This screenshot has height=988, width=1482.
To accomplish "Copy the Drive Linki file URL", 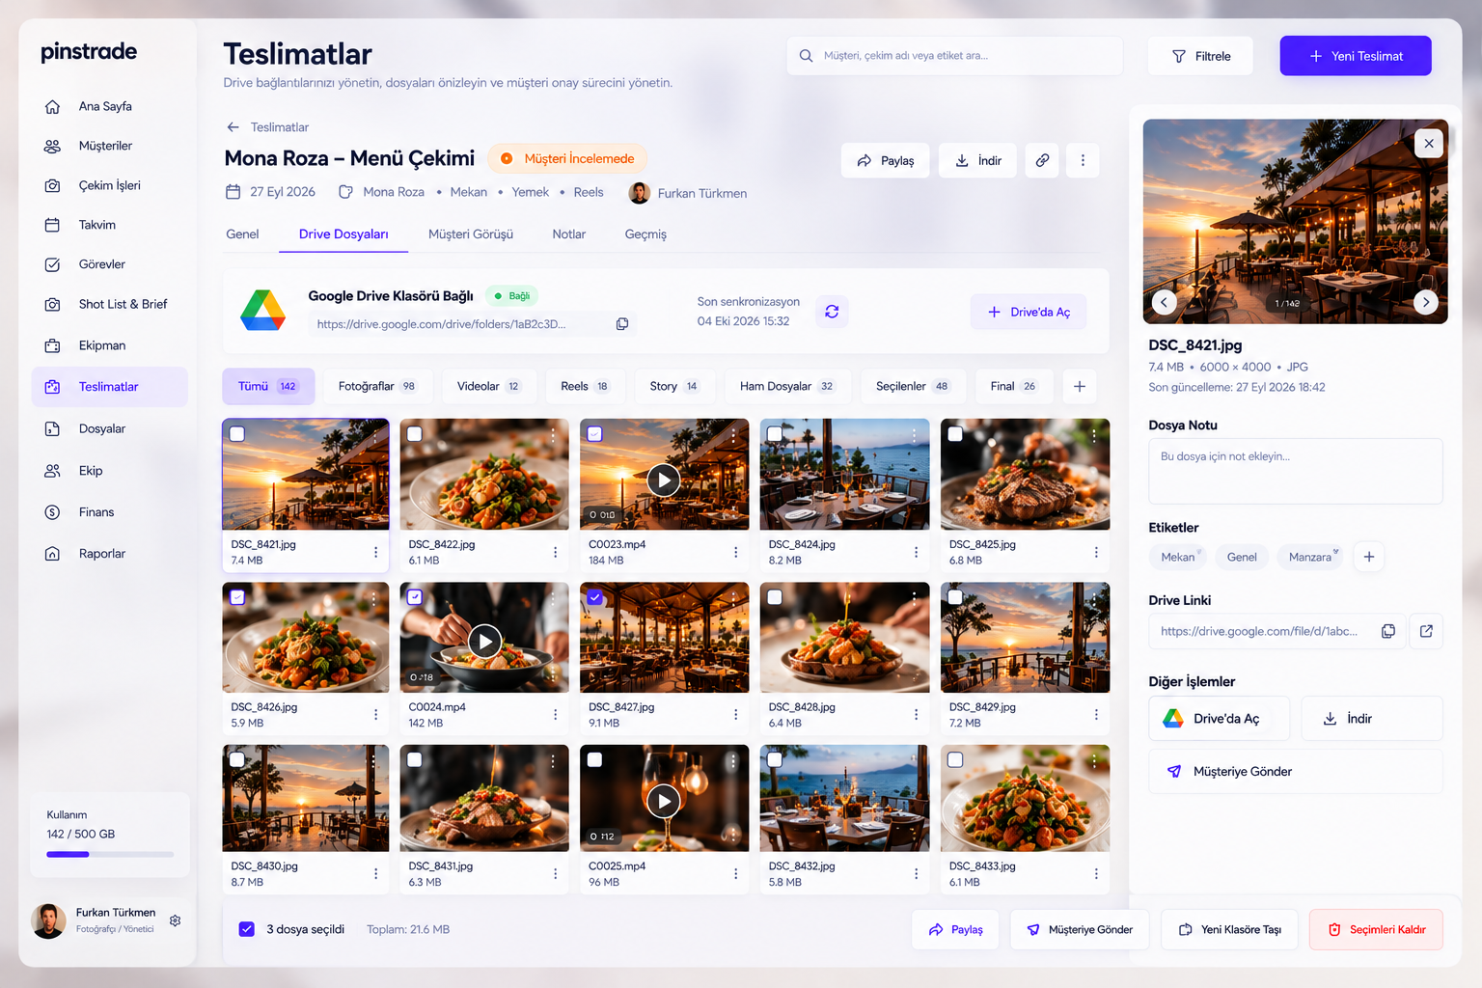I will [1388, 631].
